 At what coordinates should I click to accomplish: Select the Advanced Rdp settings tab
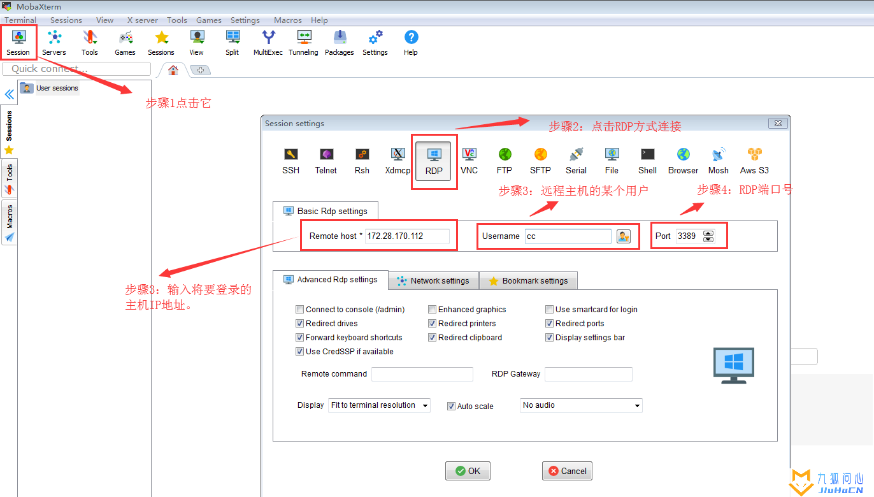pos(331,280)
